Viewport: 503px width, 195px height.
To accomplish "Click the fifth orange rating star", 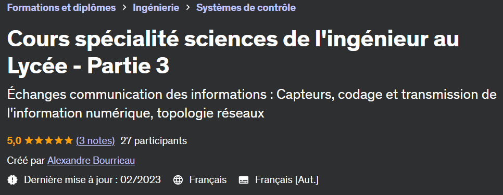I will pos(69,140).
